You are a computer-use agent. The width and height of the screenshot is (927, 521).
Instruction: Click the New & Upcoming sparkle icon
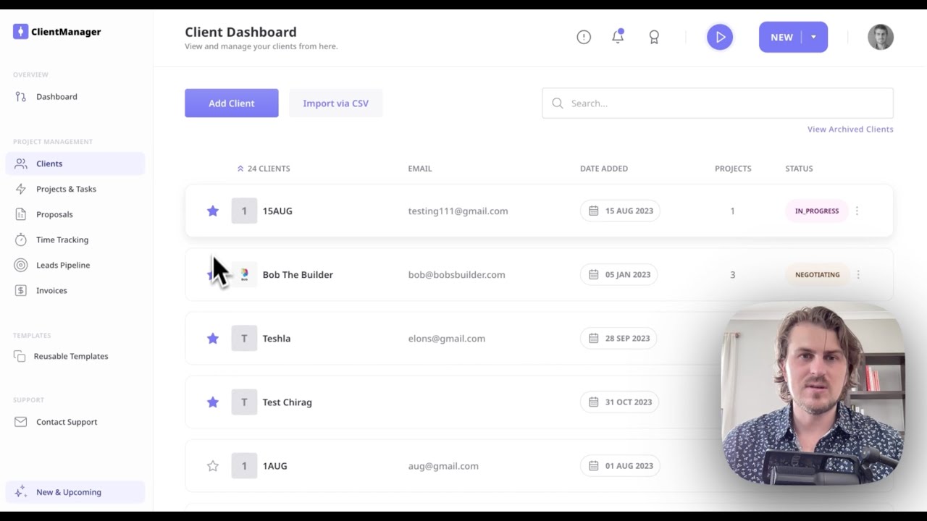coord(20,491)
